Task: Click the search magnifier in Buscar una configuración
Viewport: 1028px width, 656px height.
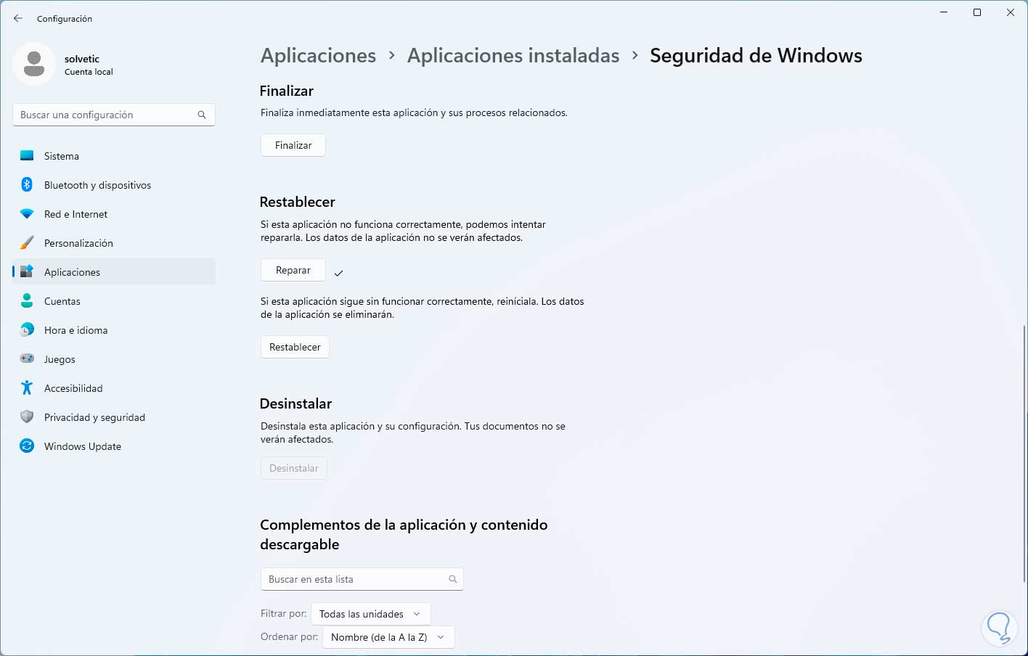Action: [202, 115]
